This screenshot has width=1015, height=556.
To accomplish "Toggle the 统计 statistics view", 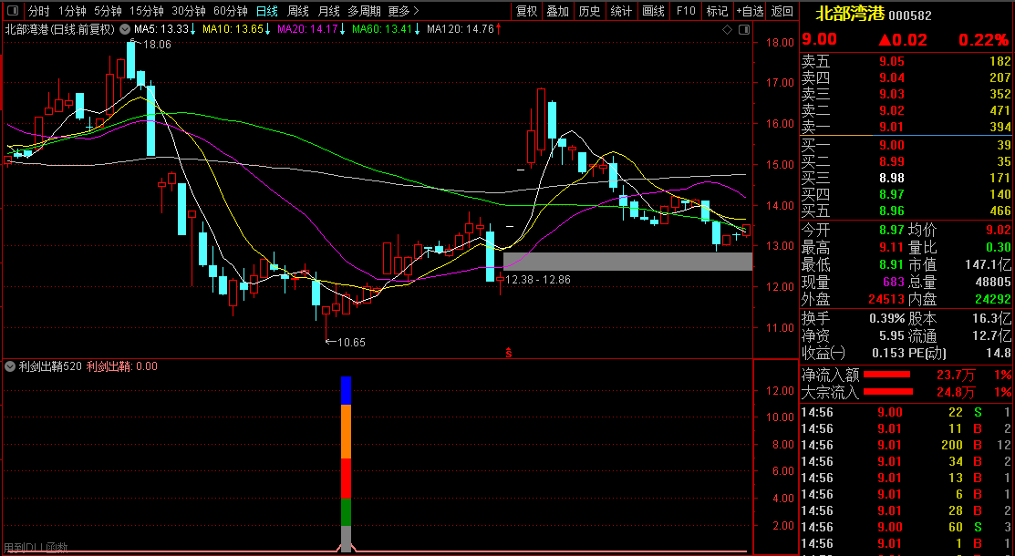I will 621,11.
